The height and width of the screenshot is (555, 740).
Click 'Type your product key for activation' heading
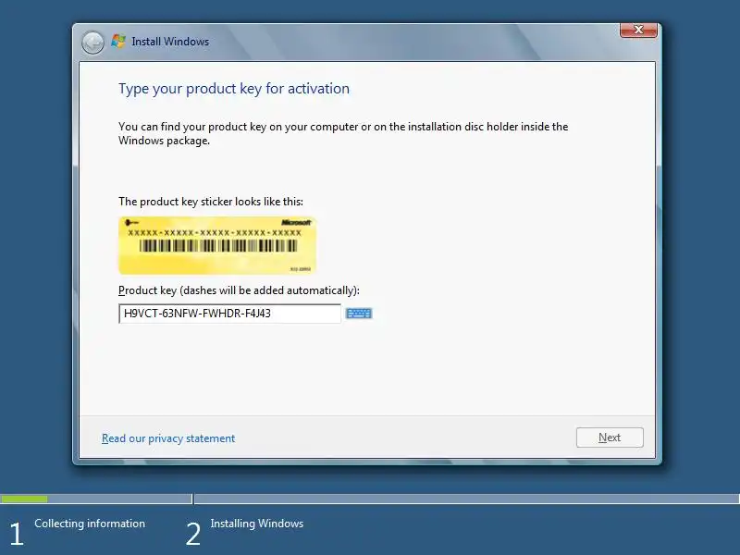point(234,89)
